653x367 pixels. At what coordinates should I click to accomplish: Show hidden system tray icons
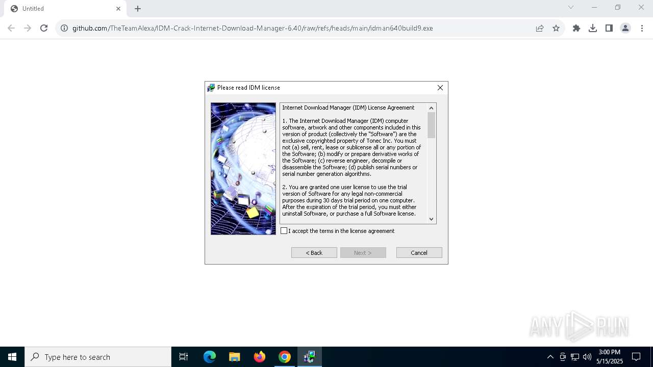(x=550, y=357)
